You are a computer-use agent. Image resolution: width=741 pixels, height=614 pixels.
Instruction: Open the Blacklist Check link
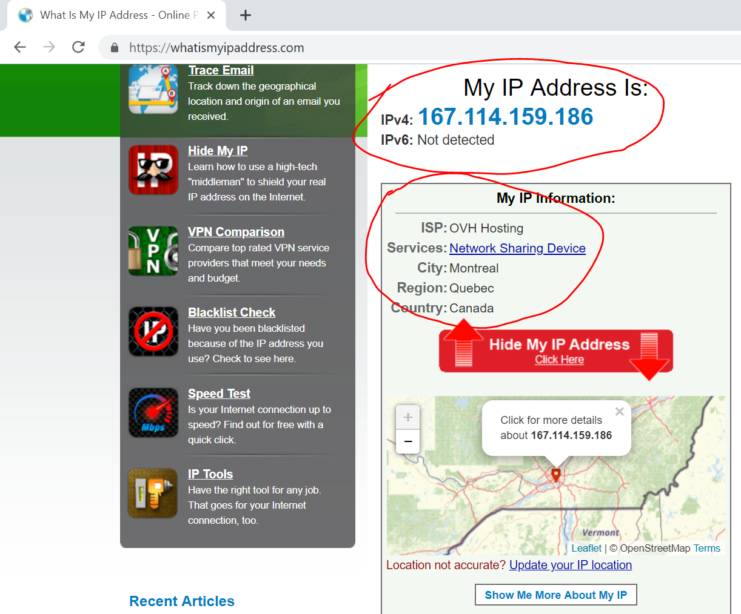pyautogui.click(x=232, y=312)
